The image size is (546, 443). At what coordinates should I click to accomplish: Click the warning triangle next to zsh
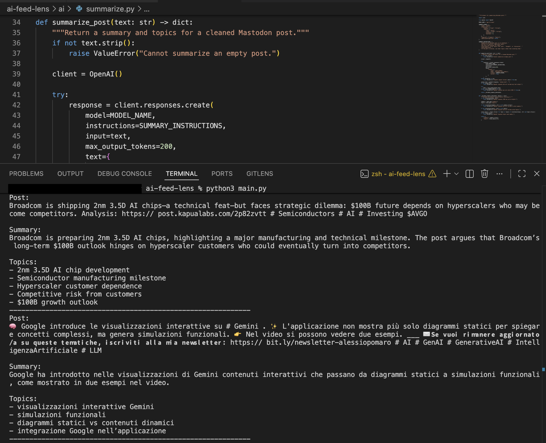coord(432,174)
